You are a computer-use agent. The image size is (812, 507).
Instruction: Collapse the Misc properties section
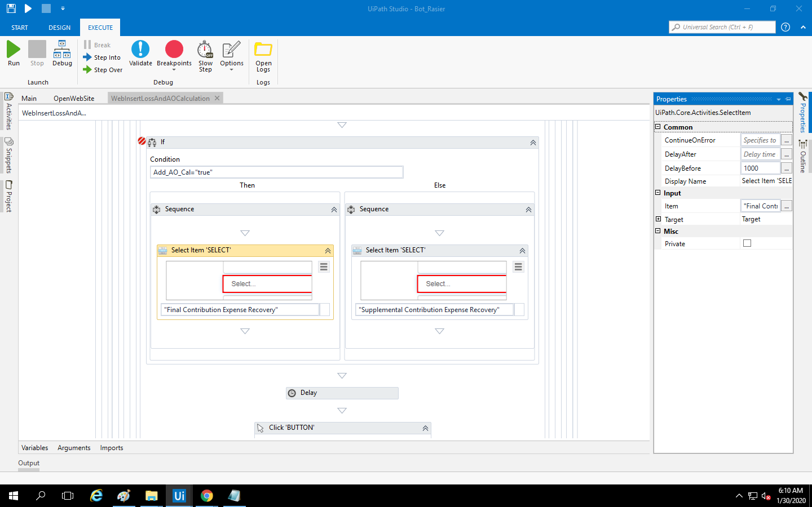(657, 231)
